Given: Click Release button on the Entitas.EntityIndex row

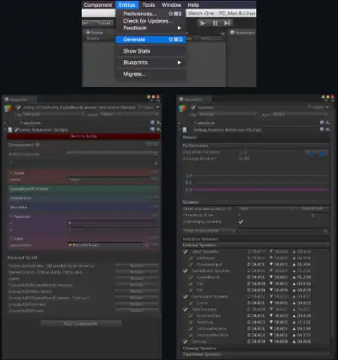Looking at the screenshot, I should [137, 265].
